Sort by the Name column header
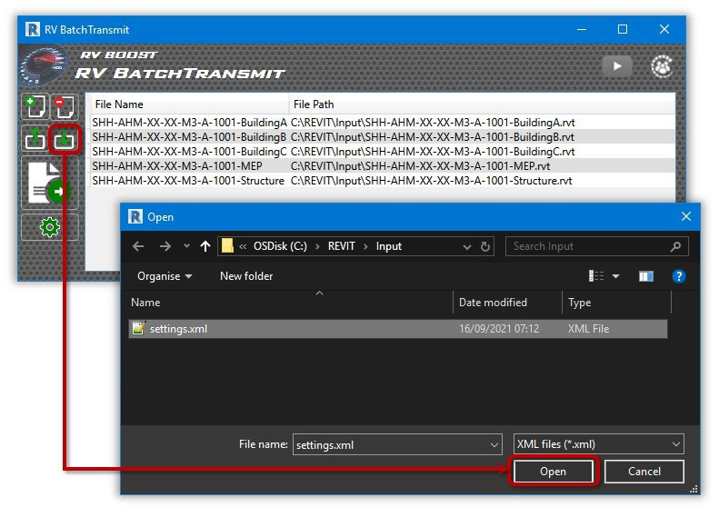 coord(291,302)
